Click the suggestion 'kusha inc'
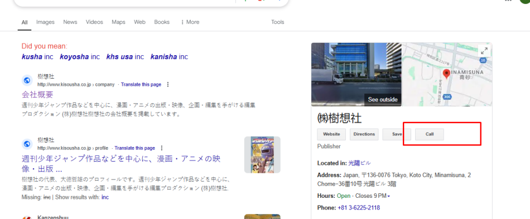The image size is (530, 219). 37,57
